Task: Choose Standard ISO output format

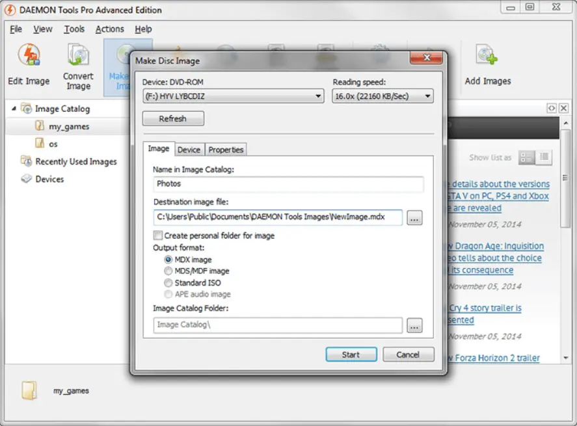Action: click(x=168, y=283)
